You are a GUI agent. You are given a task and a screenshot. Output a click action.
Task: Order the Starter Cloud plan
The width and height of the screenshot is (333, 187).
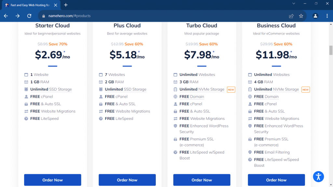click(52, 180)
